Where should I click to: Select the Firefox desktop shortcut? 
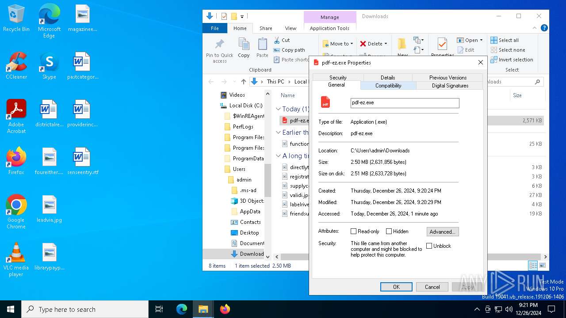pyautogui.click(x=16, y=161)
